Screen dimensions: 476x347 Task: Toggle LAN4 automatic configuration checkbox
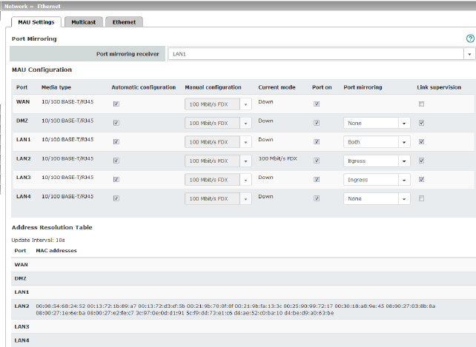click(x=116, y=198)
